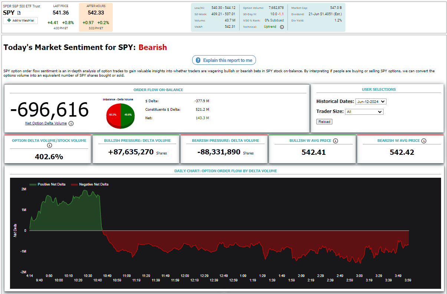This screenshot has height=294, width=447.
Task: Click the After Hours 542.33 price
Action: coord(96,13)
